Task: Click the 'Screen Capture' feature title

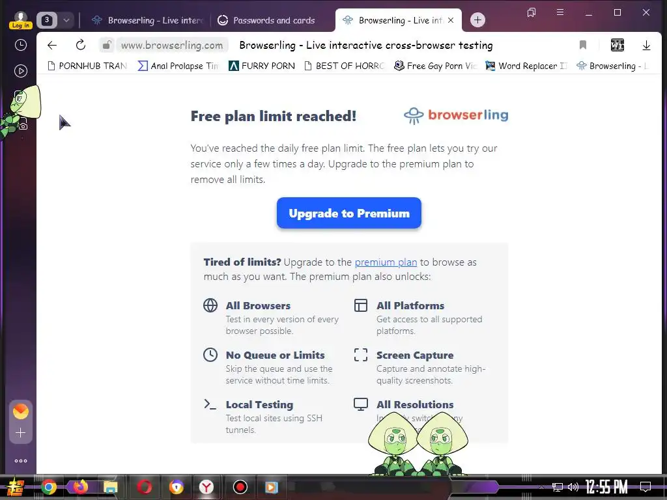Action: tap(415, 355)
